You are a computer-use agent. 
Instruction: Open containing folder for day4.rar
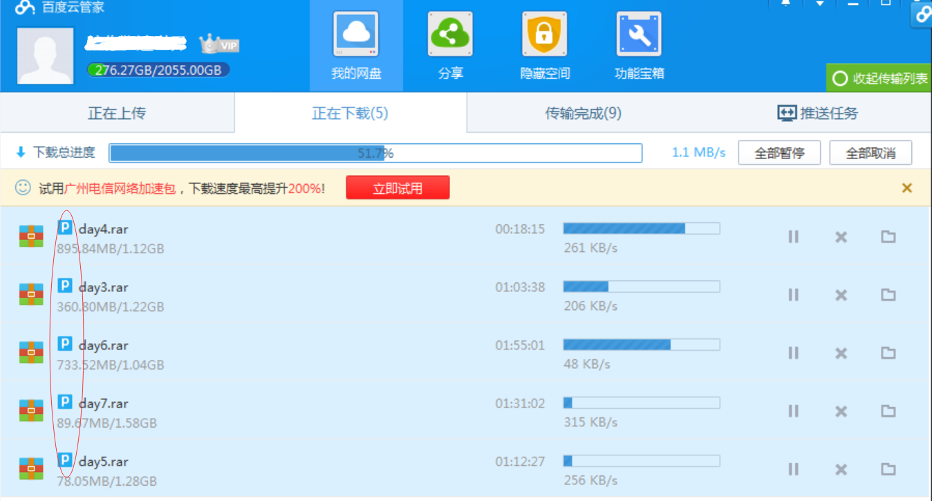pyautogui.click(x=888, y=237)
